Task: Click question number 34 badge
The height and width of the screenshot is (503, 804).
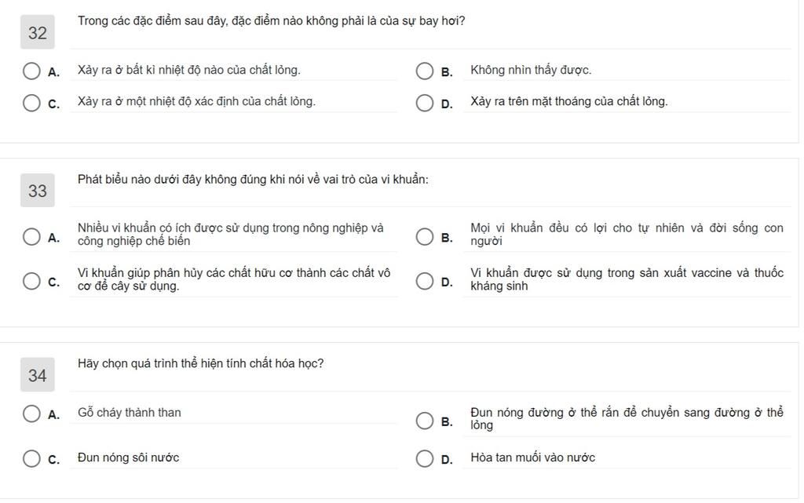Action: [38, 375]
